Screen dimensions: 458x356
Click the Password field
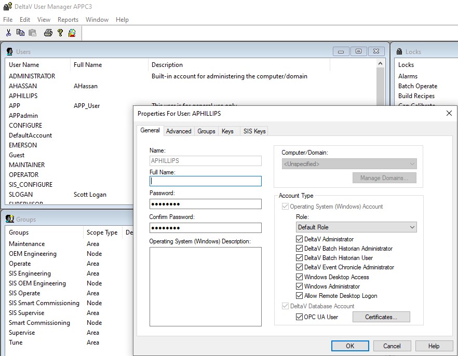(205, 204)
